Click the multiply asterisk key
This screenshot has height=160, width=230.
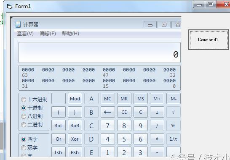(157, 139)
